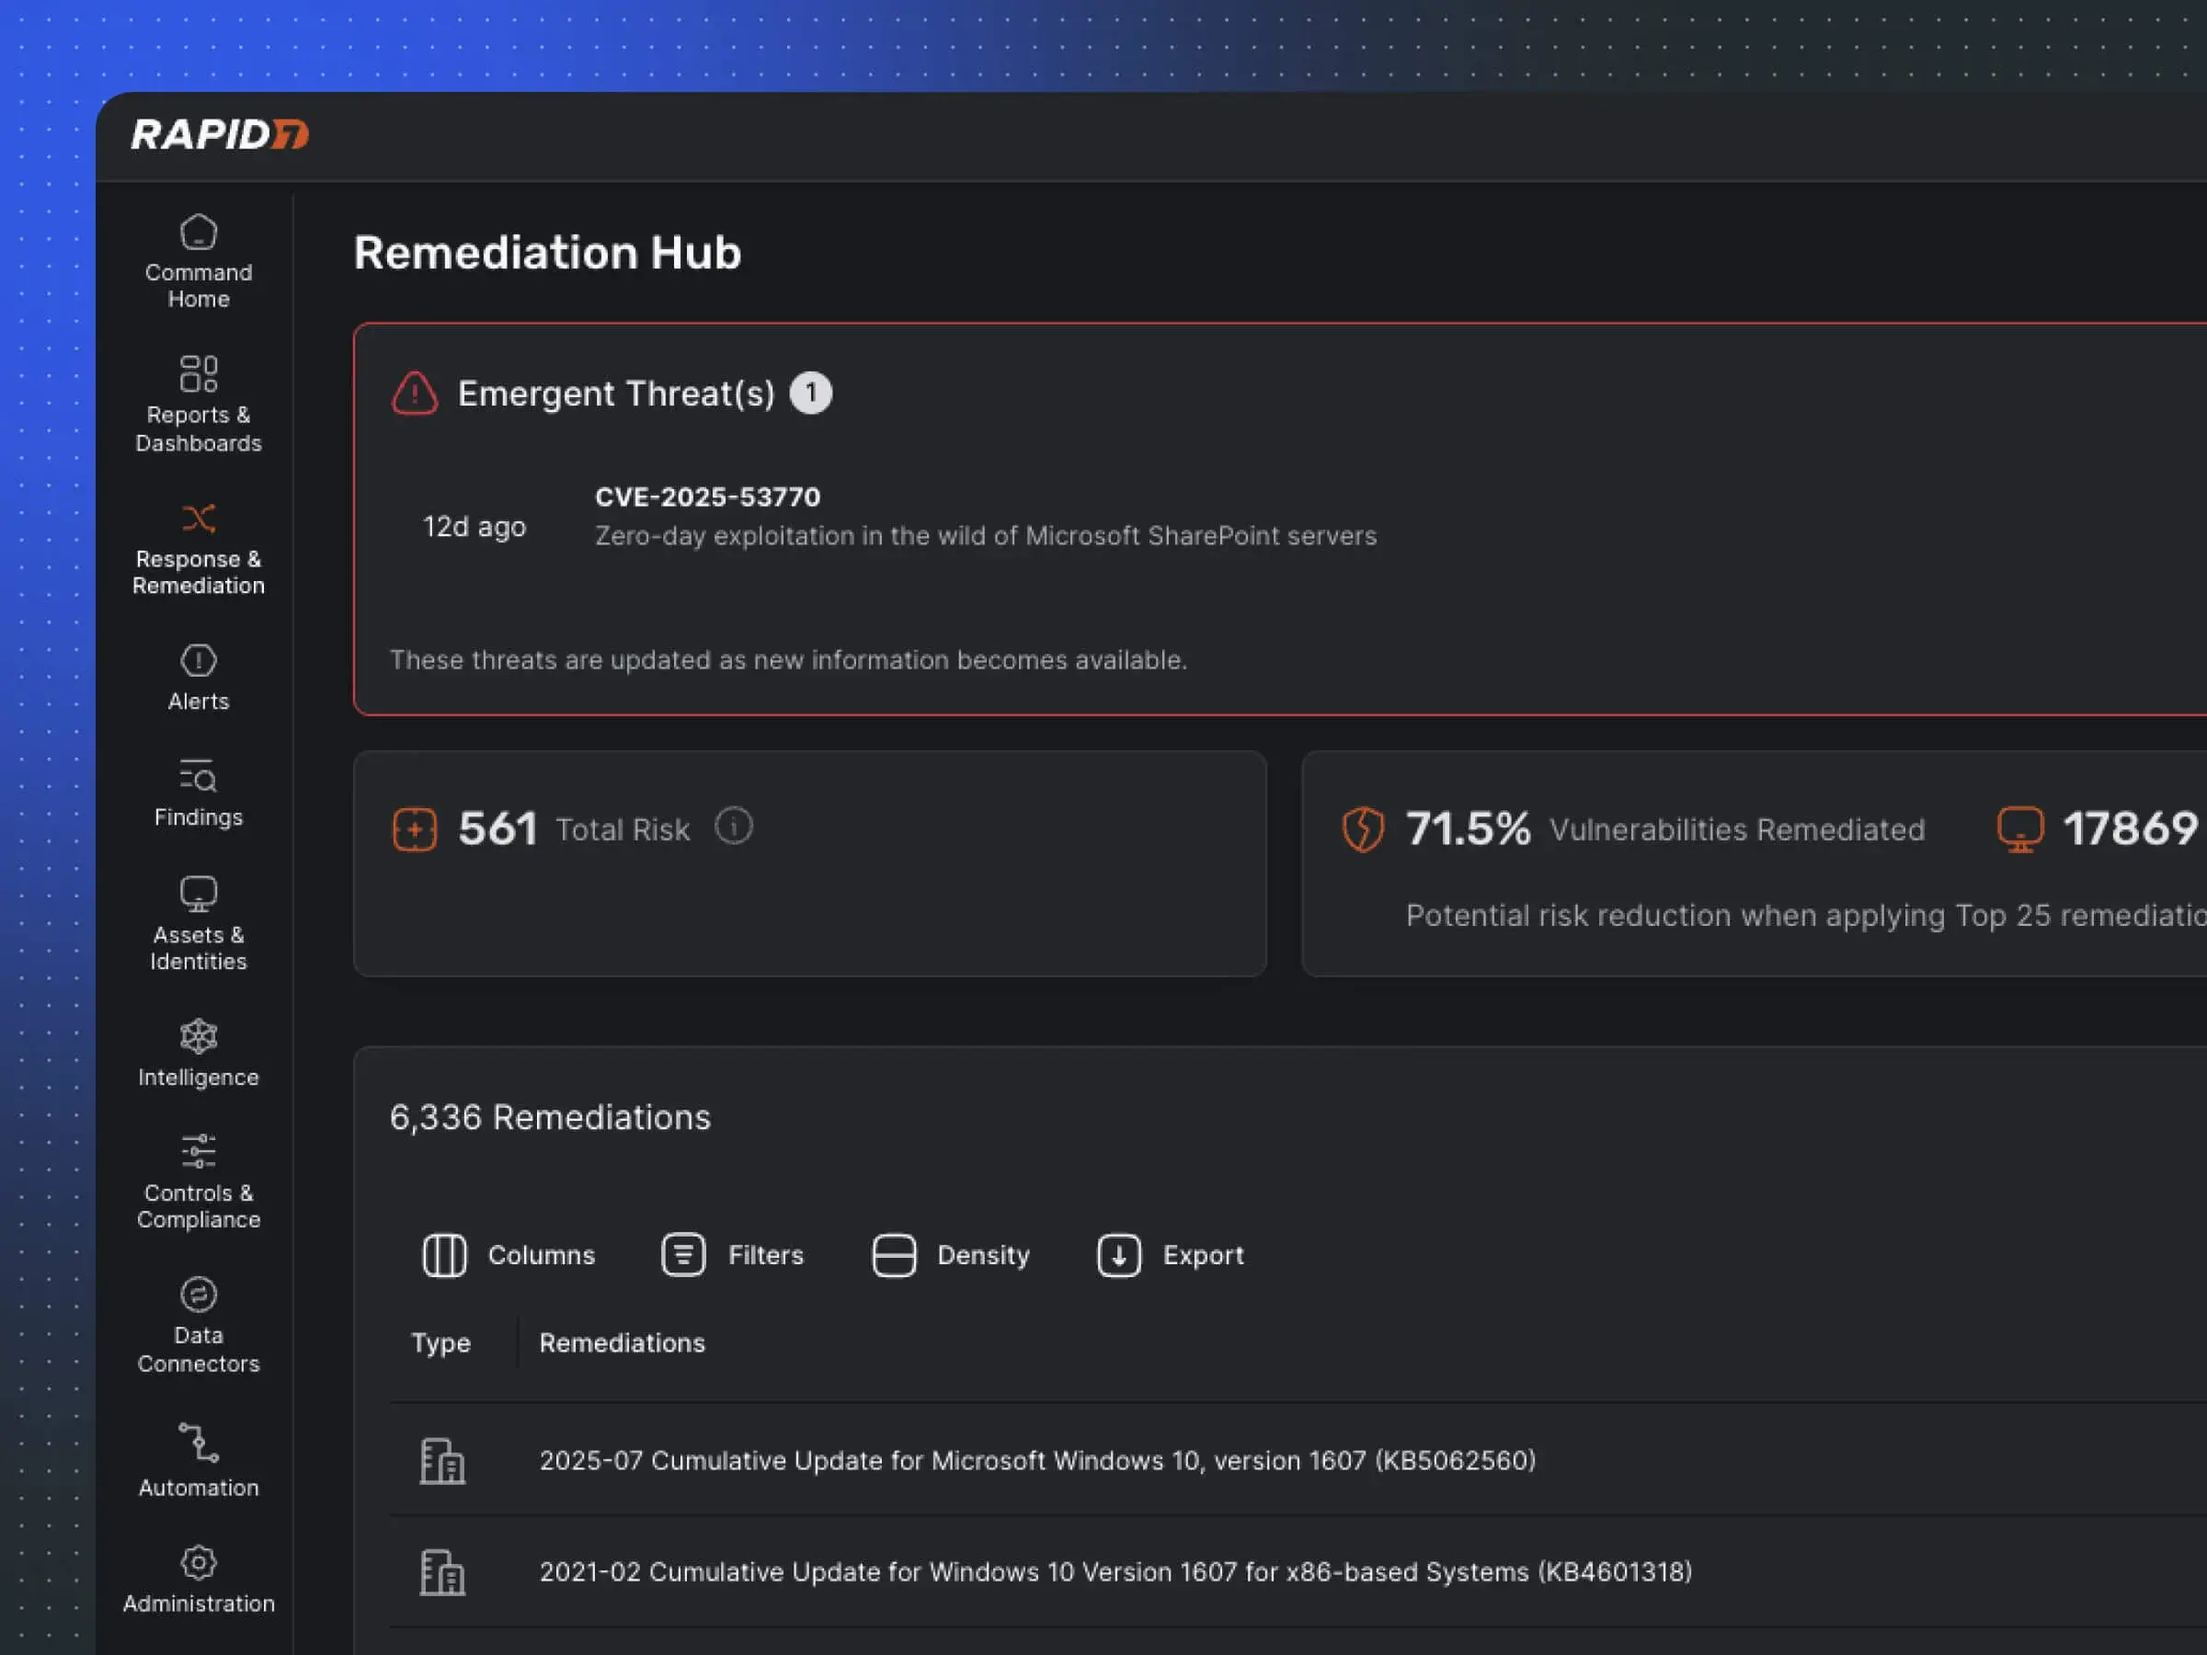Go to Reports & Dashboards
This screenshot has width=2207, height=1655.
(198, 404)
